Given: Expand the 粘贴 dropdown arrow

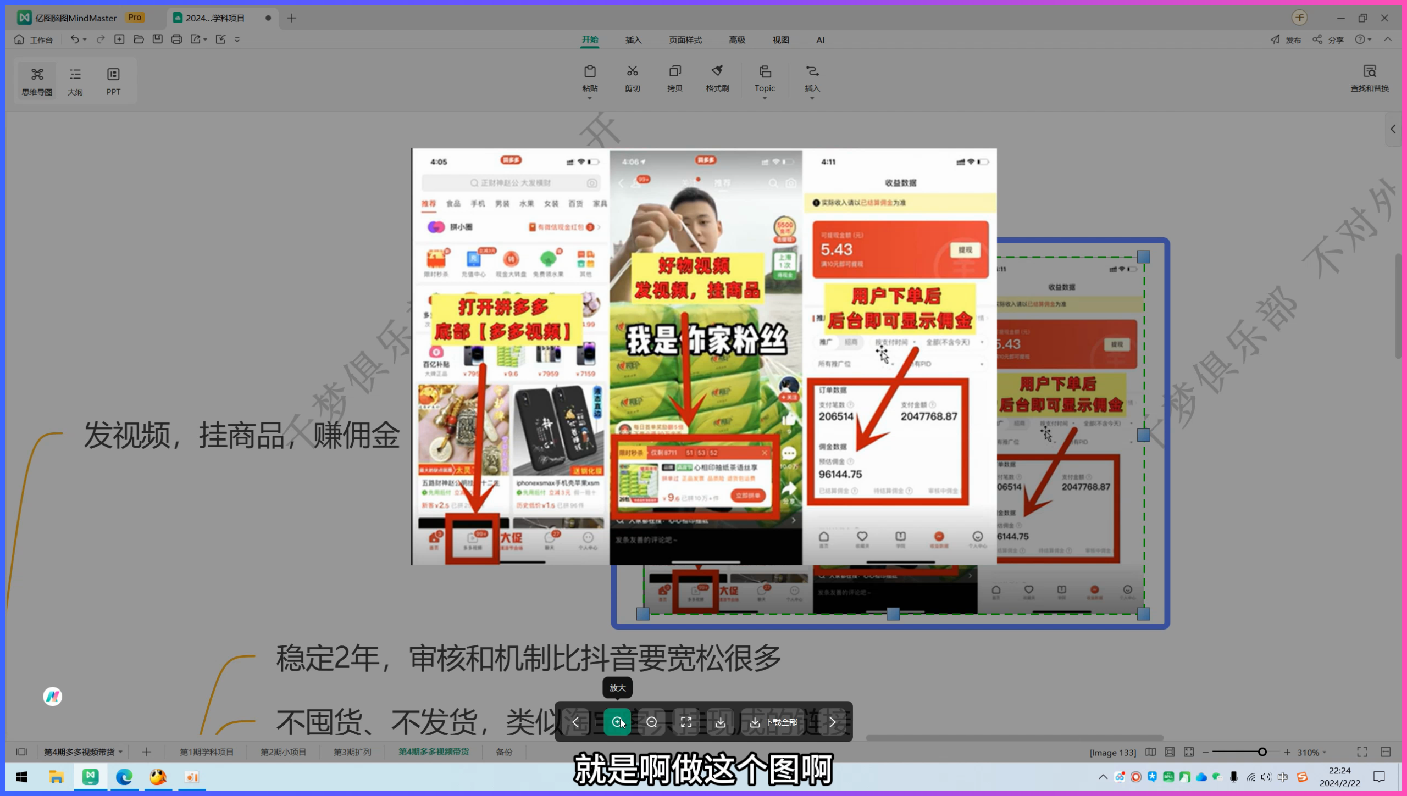Looking at the screenshot, I should click(x=590, y=98).
